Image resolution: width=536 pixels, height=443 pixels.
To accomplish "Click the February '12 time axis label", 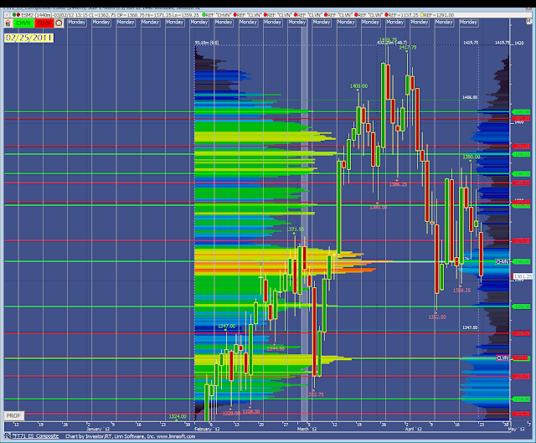I will coord(207,429).
